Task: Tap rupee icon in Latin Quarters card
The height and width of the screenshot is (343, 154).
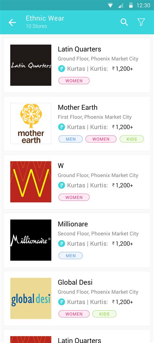Action: click(61, 69)
